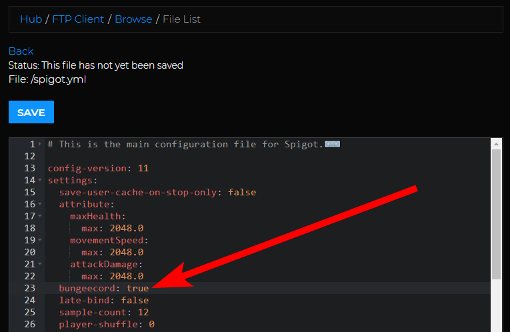Open the Hub breadcrumb link

pos(31,19)
